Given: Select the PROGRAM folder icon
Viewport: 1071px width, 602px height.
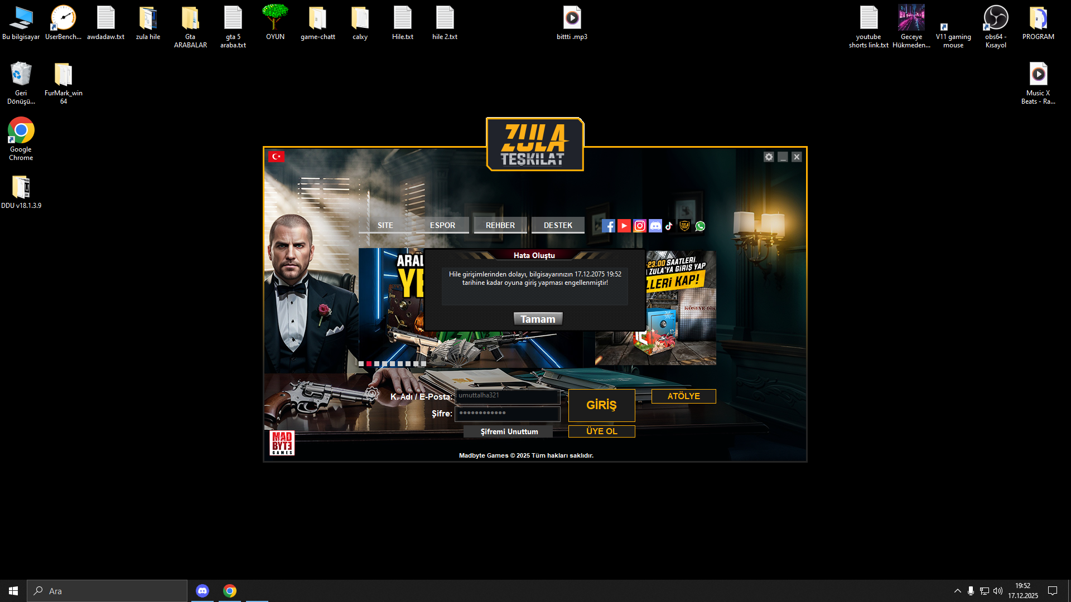Looking at the screenshot, I should pos(1038,23).
